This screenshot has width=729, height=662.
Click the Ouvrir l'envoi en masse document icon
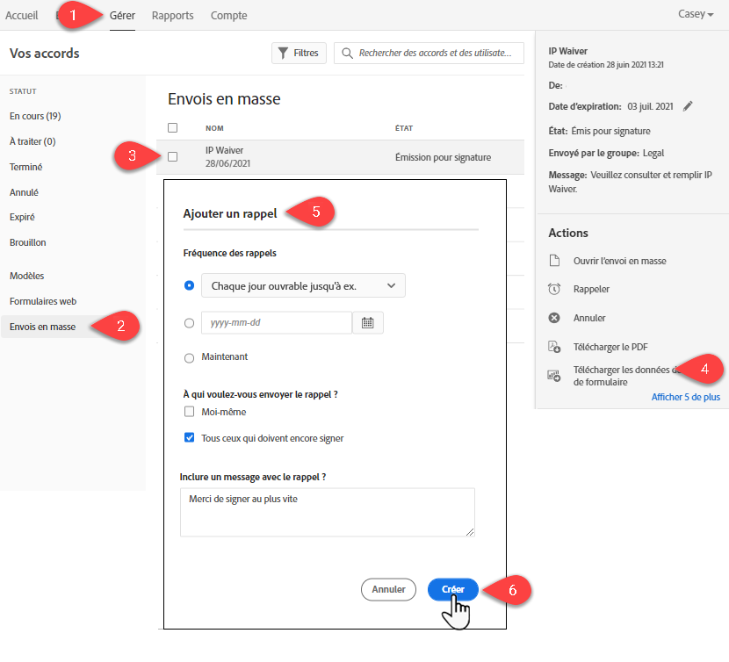(x=554, y=261)
